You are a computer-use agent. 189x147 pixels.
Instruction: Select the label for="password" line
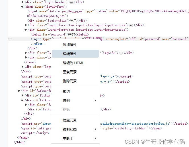coord(60,34)
